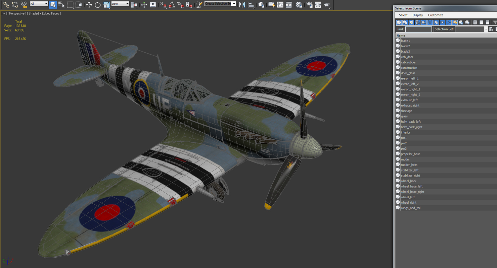Toggle Display Bone Objects filter
Image resolution: width=497 pixels, height=268 pixels.
click(449, 22)
